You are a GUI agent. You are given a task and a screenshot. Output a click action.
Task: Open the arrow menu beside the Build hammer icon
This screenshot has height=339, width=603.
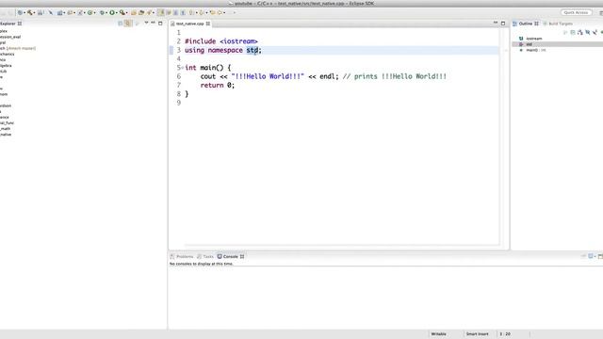point(35,12)
